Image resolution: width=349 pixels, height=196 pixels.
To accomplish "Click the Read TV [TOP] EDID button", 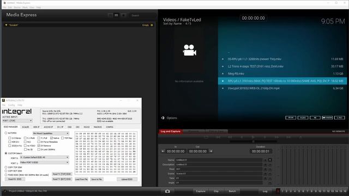I will coord(62,174).
